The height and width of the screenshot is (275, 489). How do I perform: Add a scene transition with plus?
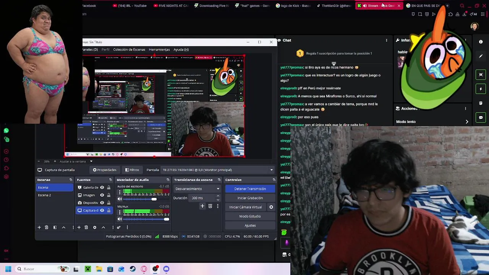[x=202, y=206]
